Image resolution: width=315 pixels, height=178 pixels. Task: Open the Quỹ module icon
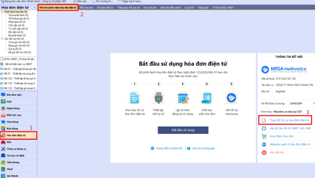pos(3,101)
